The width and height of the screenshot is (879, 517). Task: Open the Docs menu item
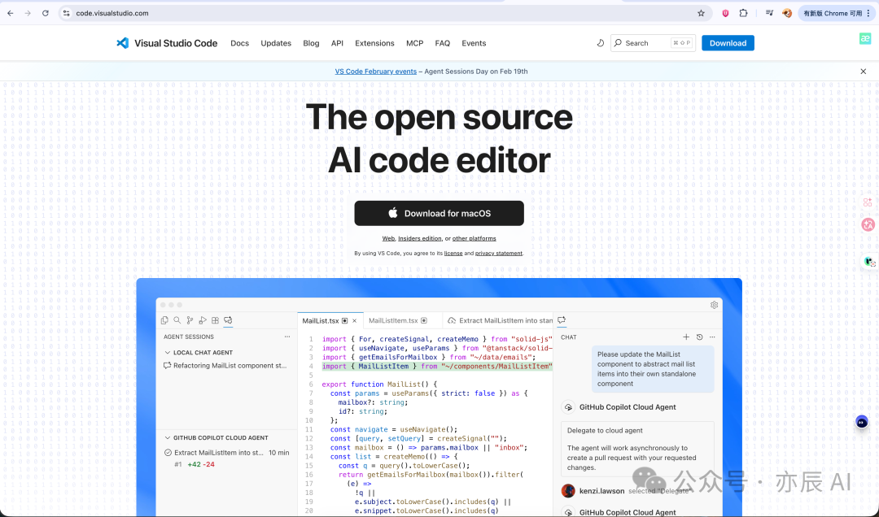239,43
